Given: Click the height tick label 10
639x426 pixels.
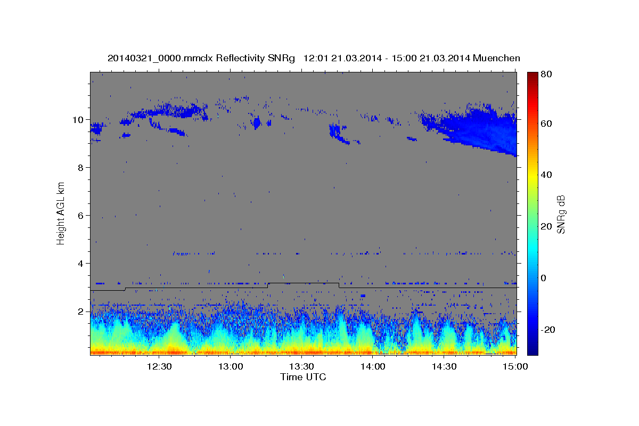Looking at the screenshot, I should click(78, 120).
